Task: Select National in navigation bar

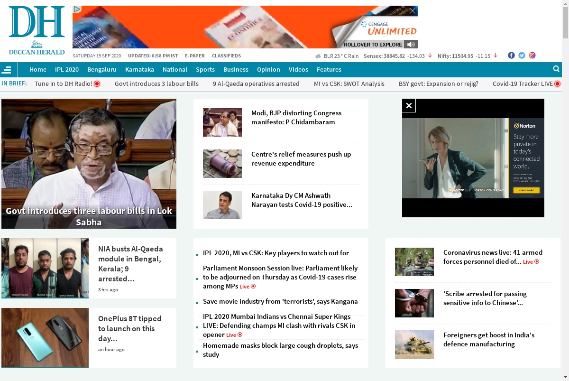Action: coord(175,69)
